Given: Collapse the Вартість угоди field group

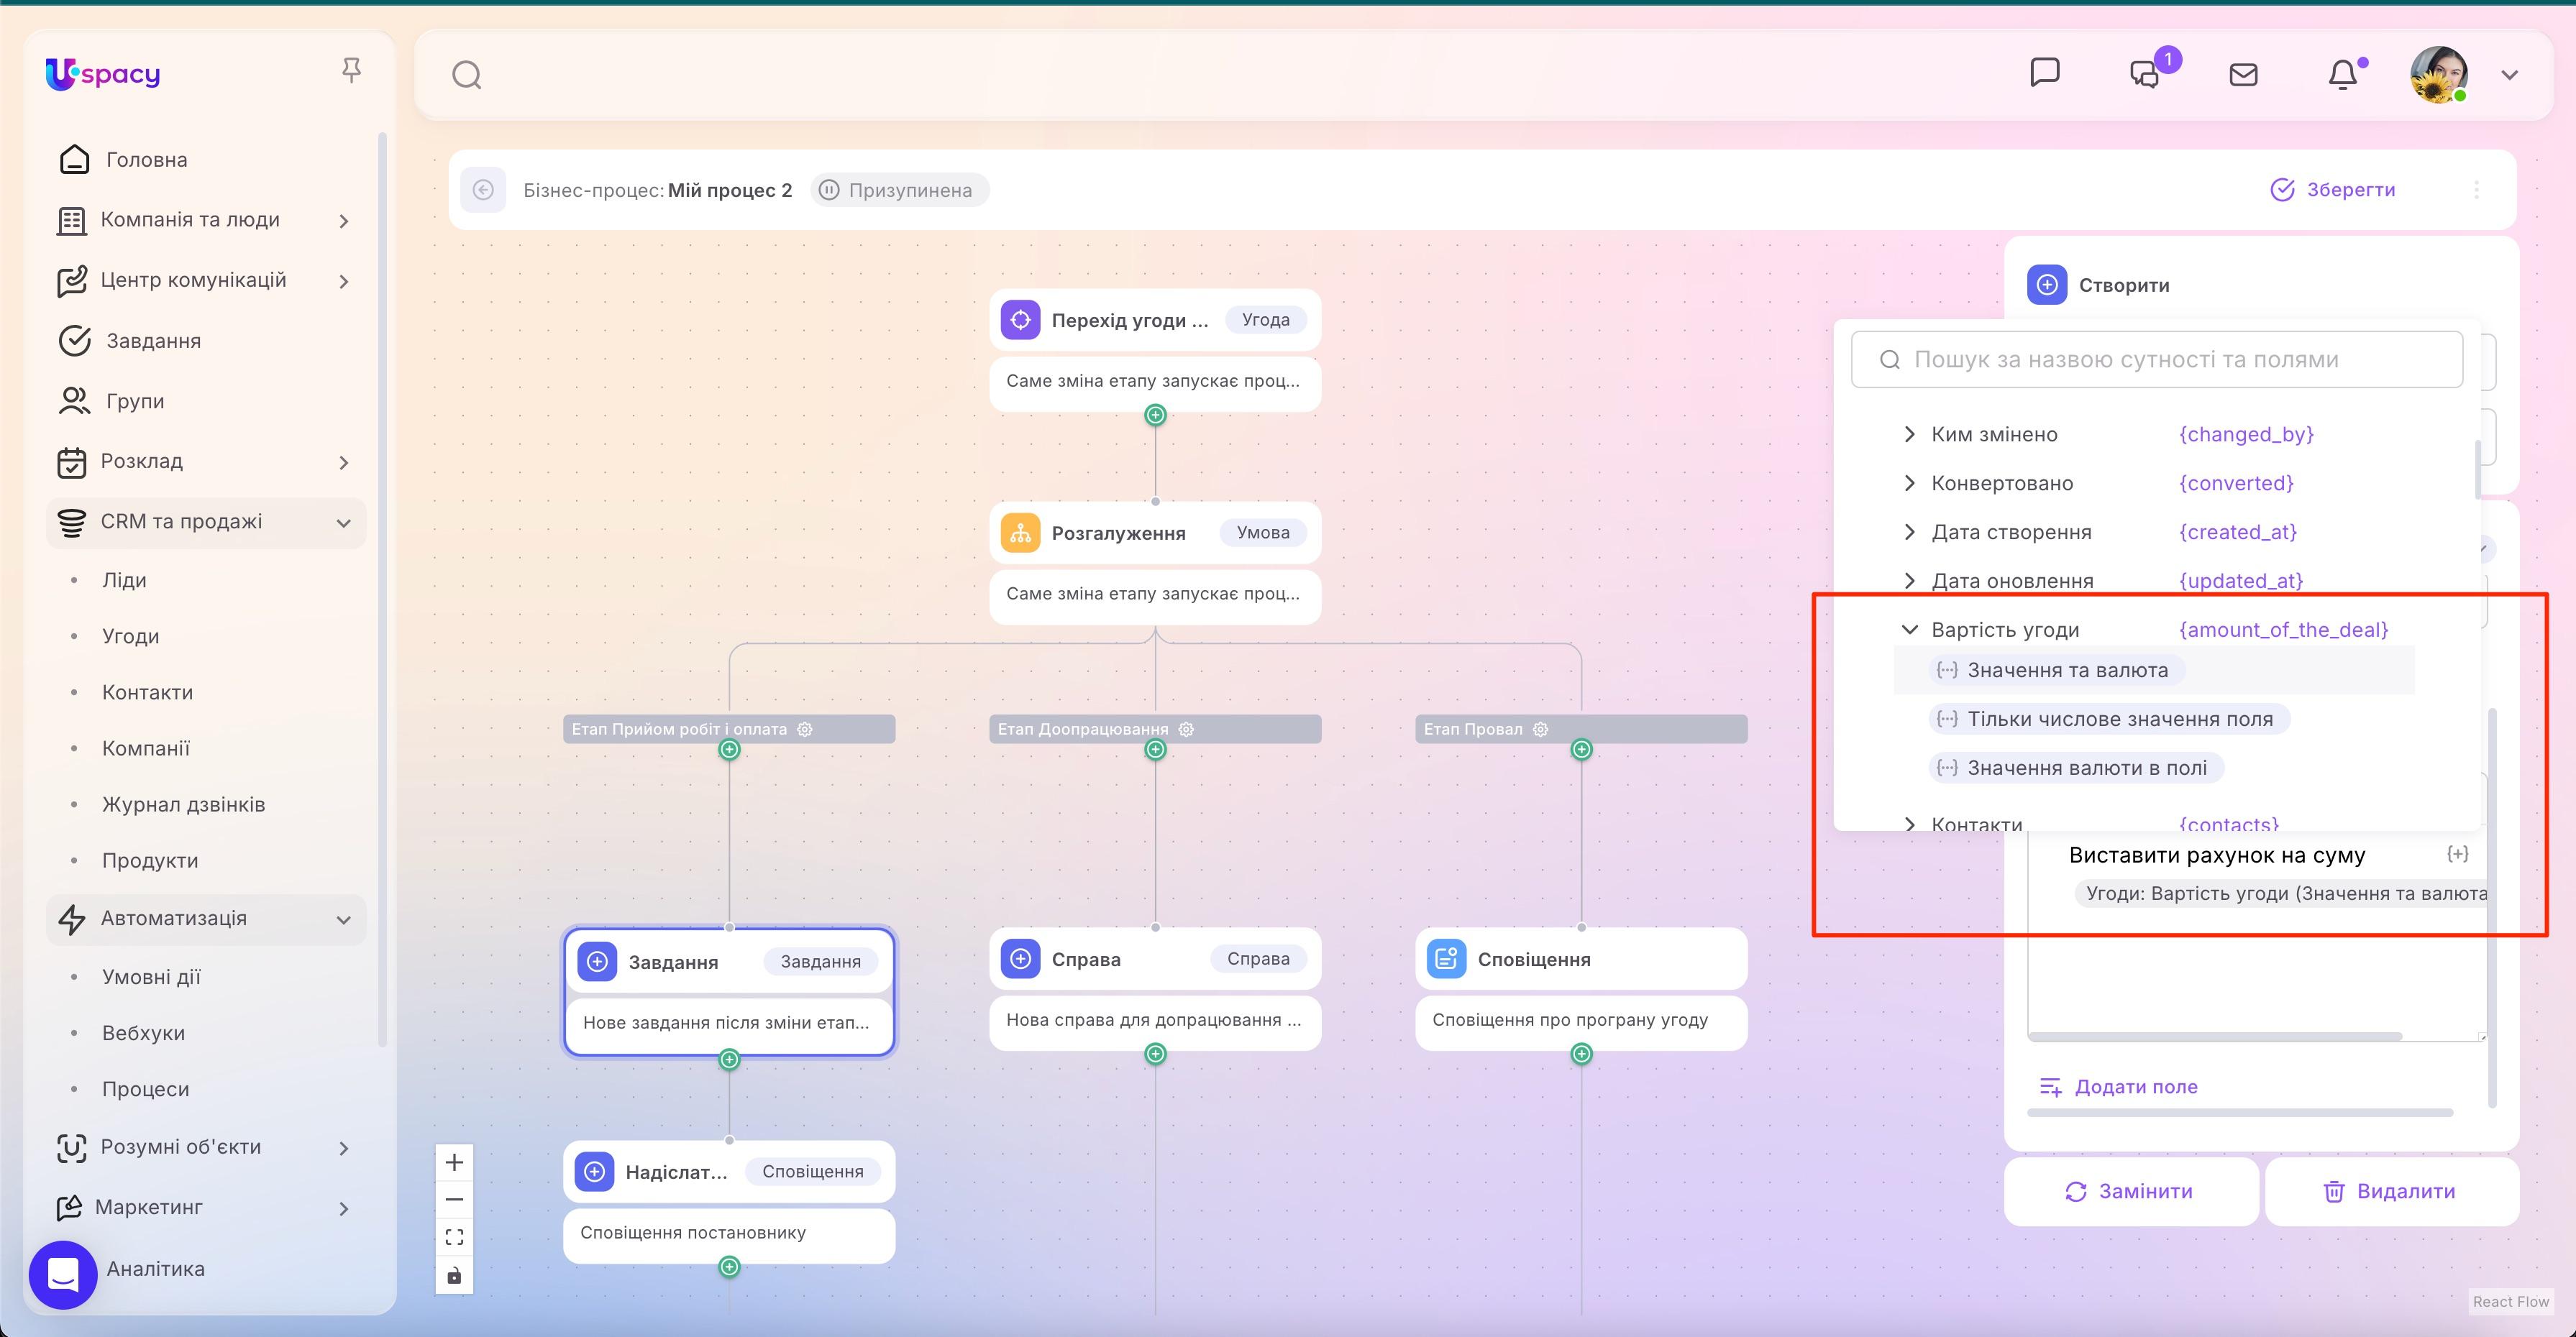Looking at the screenshot, I should (1909, 630).
